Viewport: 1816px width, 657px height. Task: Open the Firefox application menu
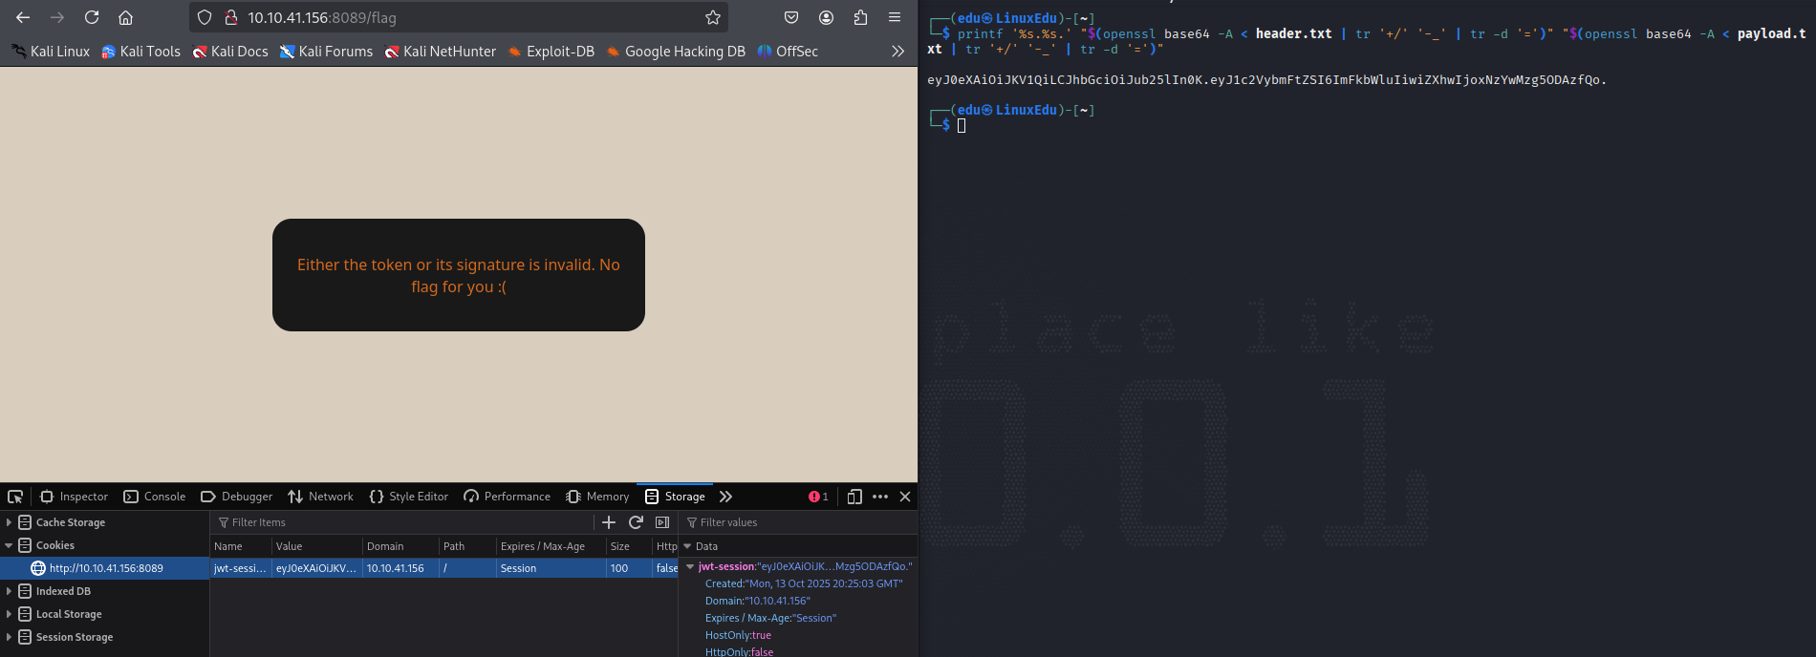click(895, 17)
